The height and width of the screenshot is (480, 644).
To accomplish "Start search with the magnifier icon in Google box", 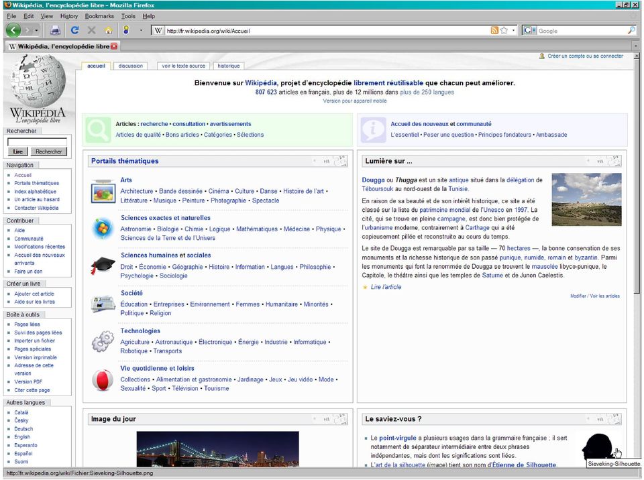I will [x=631, y=30].
